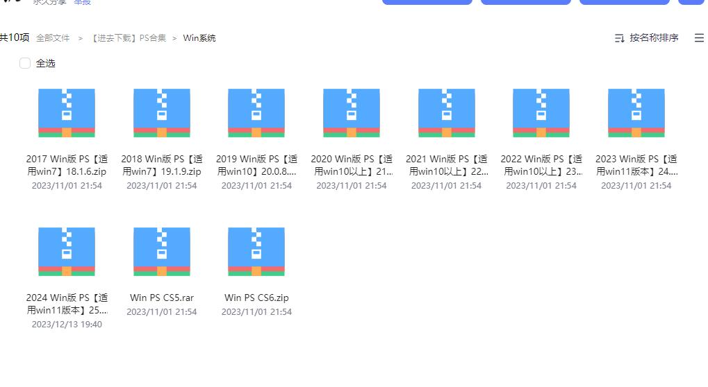Click the Win PS CS6.zip file name
Viewport: 708px width, 387px height.
[x=256, y=298]
